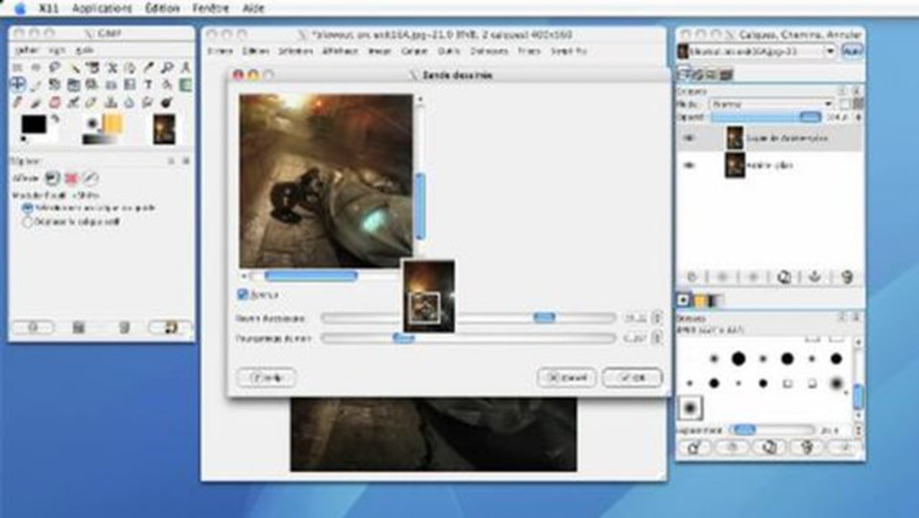Image resolution: width=919 pixels, height=518 pixels.
Task: Switch to the Brushes tab icon
Action: (683, 300)
